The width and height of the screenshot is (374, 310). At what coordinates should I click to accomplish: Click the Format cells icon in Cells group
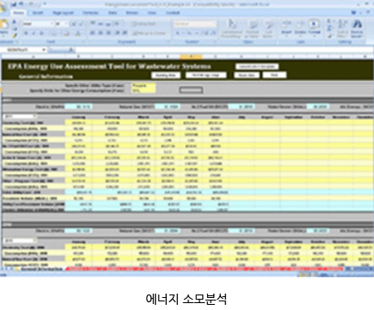click(x=314, y=28)
